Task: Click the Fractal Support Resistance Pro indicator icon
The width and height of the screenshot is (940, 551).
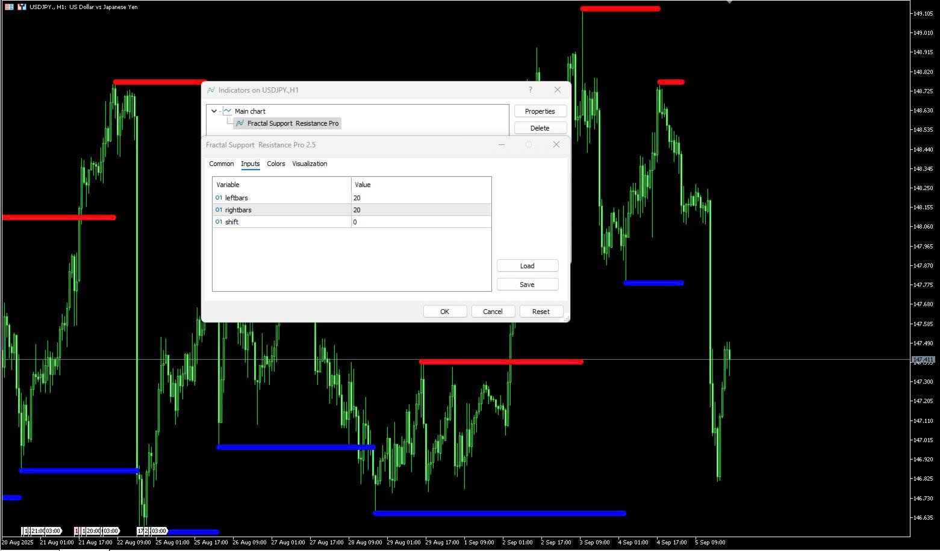Action: (x=240, y=123)
